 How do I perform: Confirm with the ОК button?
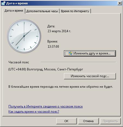[66, 121]
